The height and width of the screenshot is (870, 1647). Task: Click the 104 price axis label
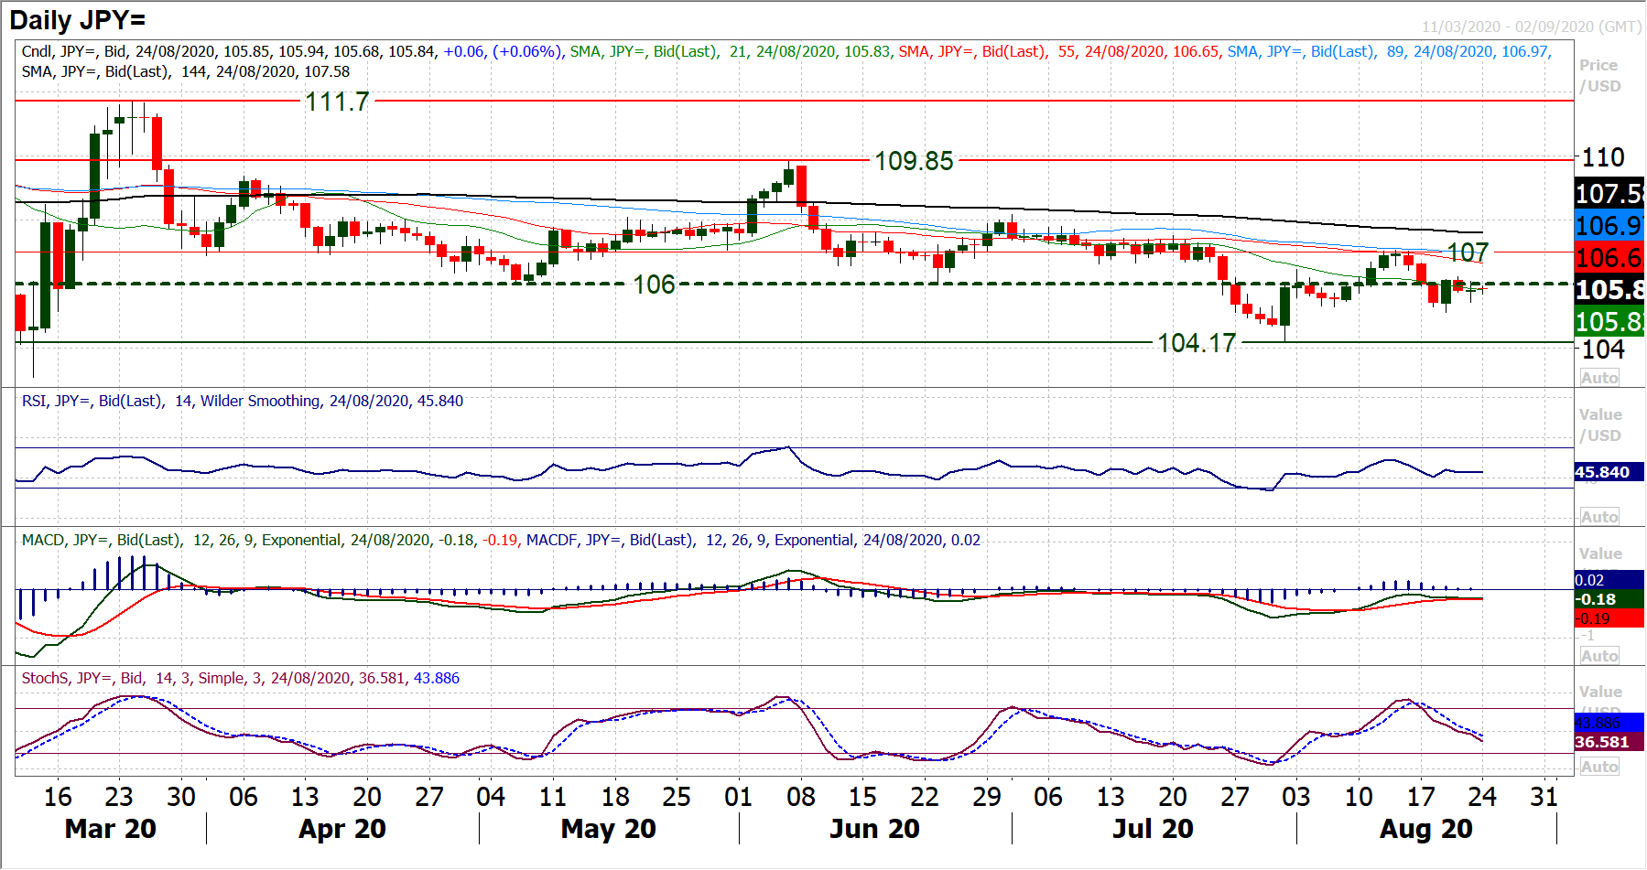coord(1603,349)
